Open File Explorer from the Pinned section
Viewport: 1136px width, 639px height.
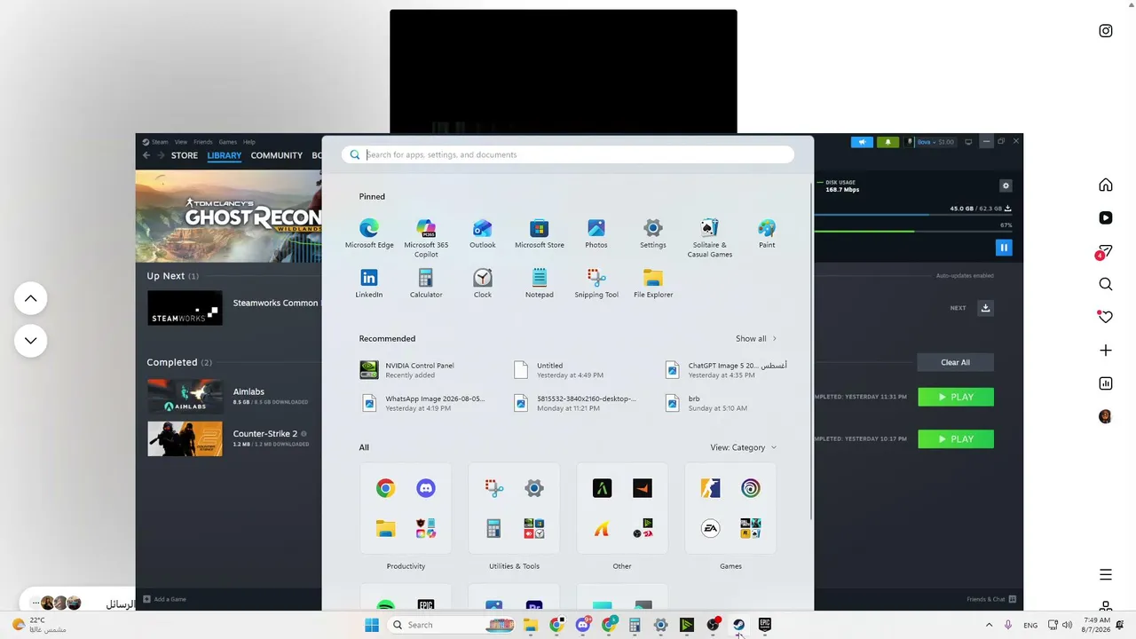coord(653,283)
